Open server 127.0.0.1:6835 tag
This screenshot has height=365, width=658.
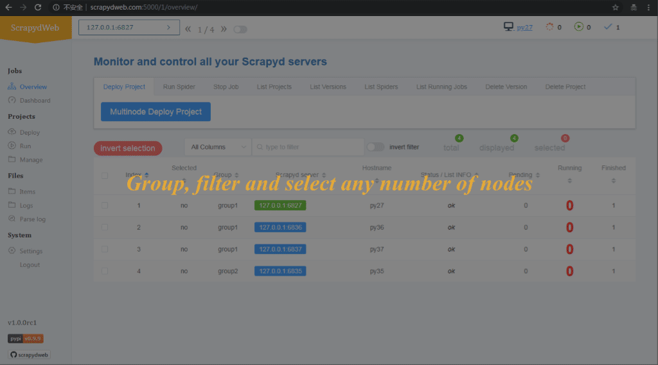(x=280, y=271)
